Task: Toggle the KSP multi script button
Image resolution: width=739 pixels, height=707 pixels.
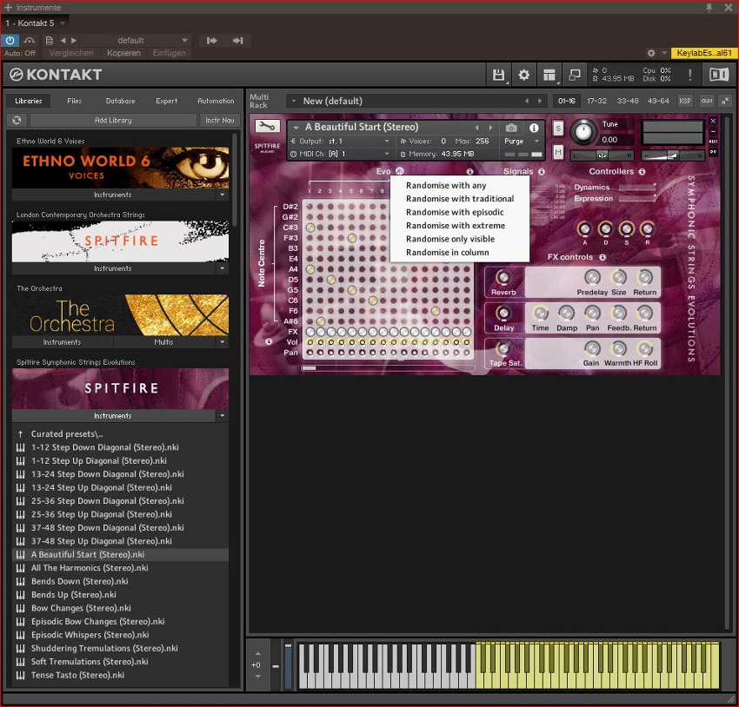Action: point(685,101)
